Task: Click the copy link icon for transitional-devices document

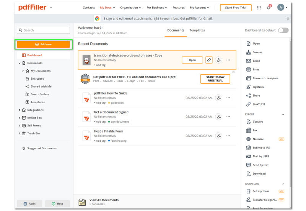Action: click(209, 60)
